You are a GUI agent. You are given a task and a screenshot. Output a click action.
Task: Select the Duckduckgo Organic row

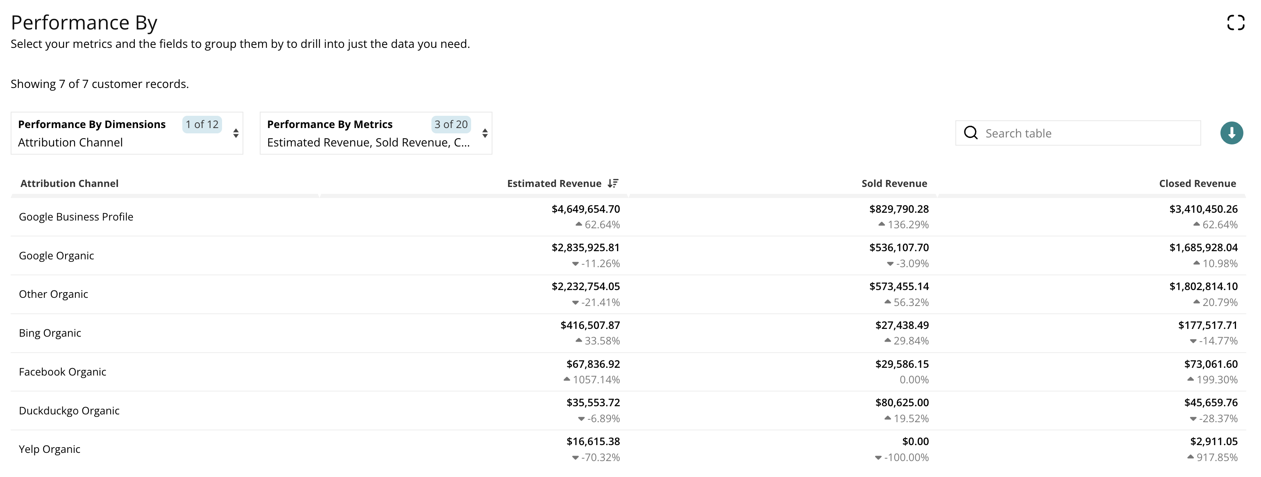69,411
